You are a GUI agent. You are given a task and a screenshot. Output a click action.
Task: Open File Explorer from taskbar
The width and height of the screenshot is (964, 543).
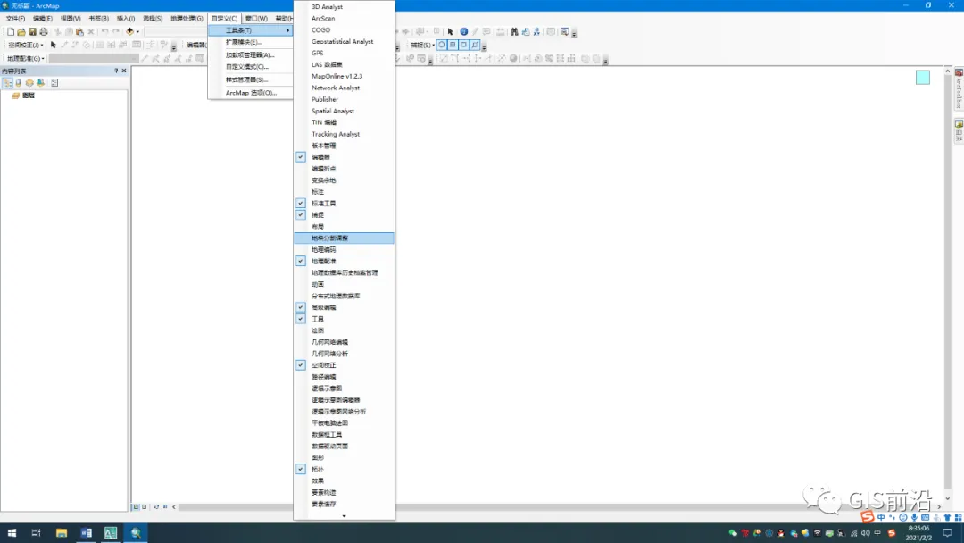coord(62,532)
